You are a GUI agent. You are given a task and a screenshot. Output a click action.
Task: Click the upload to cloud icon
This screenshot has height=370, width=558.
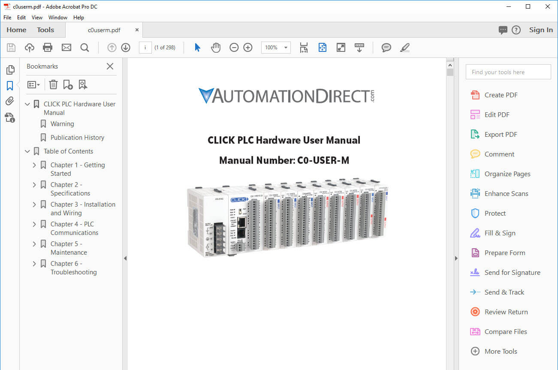point(30,48)
